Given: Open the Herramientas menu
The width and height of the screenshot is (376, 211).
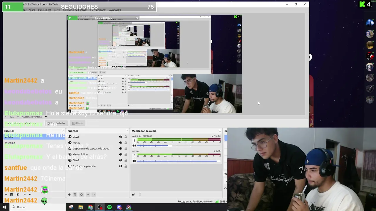Looking at the screenshot, I should [98, 10].
